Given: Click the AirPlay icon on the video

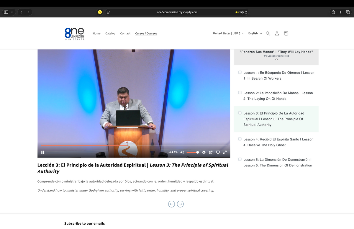Looking at the screenshot, I should pyautogui.click(x=218, y=152).
